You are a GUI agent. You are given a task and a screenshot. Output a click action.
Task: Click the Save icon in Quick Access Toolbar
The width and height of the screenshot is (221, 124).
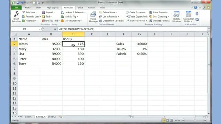[x=18, y=3]
